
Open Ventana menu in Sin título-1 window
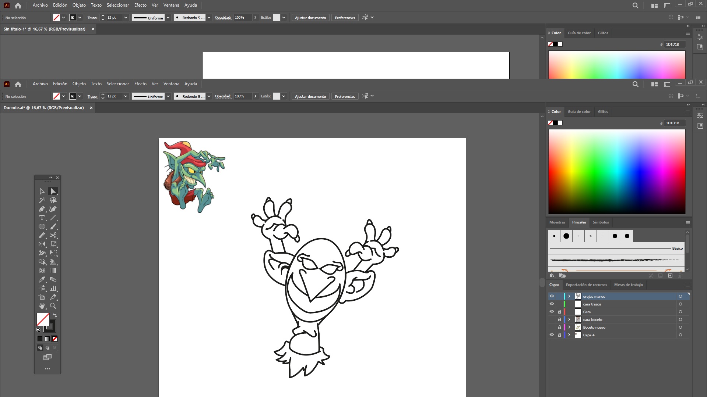tap(171, 5)
